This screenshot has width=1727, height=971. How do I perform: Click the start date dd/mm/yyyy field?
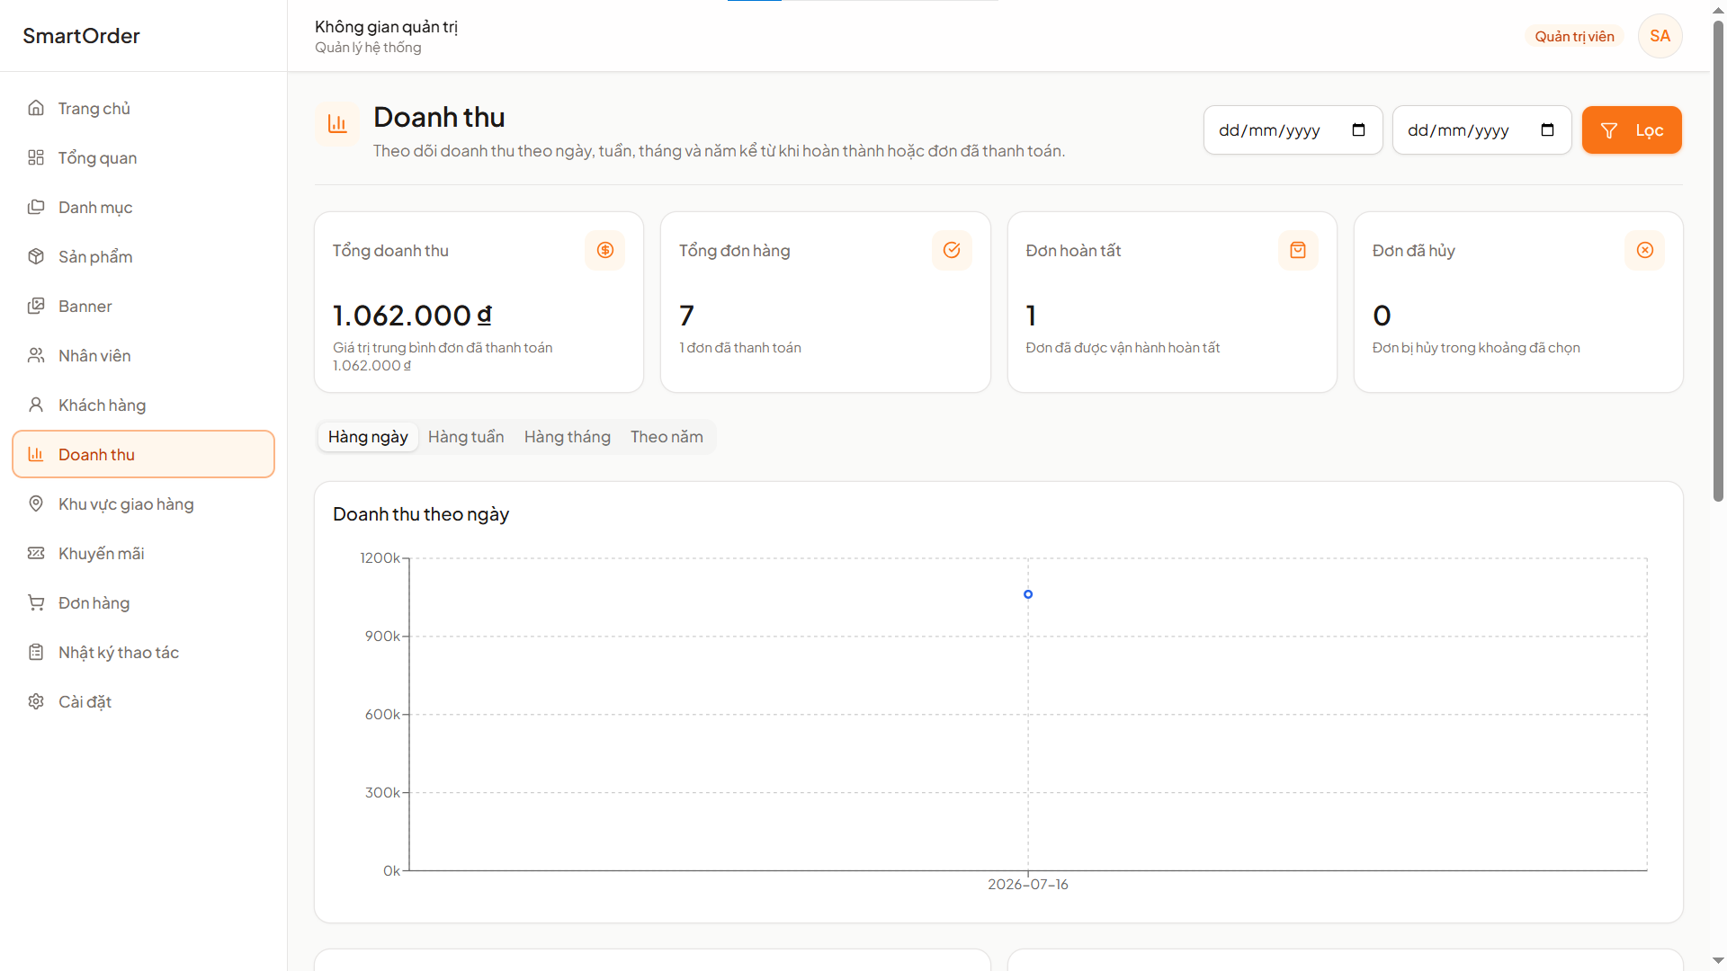click(1293, 130)
